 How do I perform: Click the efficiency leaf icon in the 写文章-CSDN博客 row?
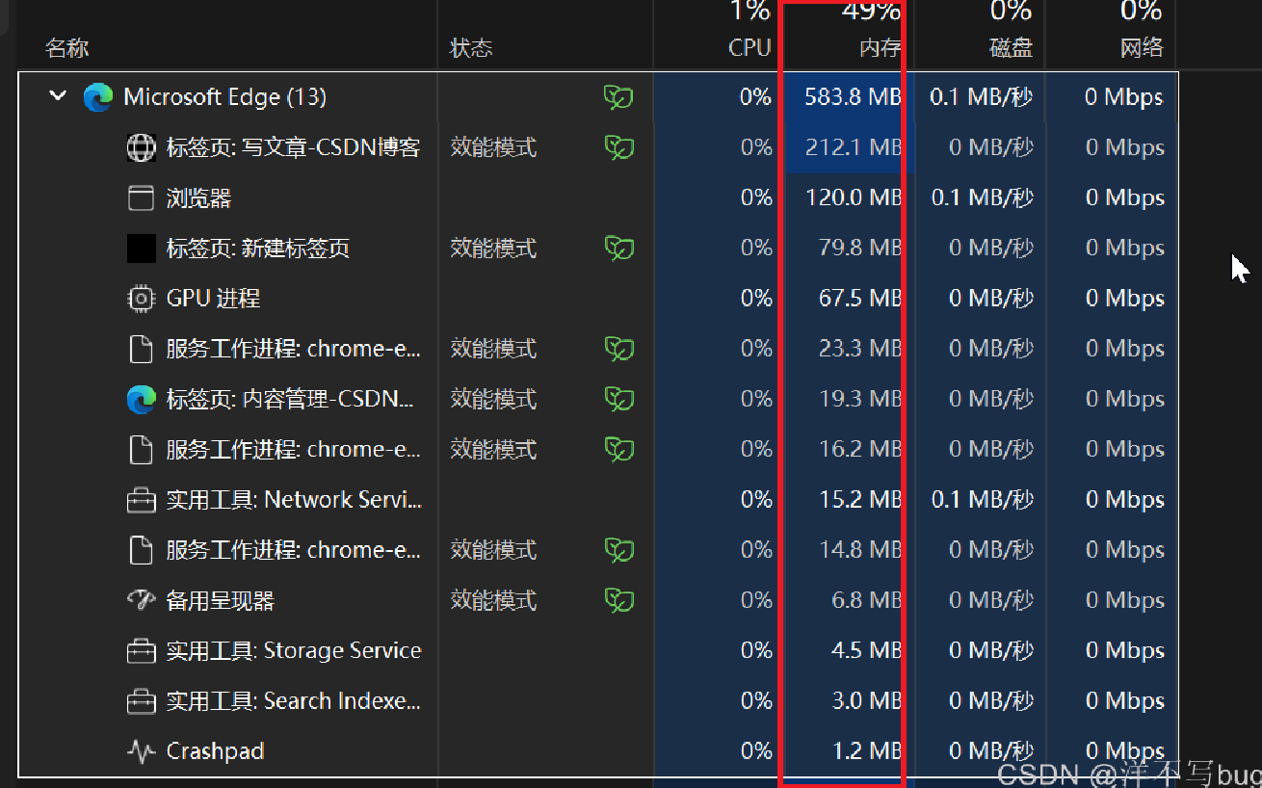click(x=618, y=147)
